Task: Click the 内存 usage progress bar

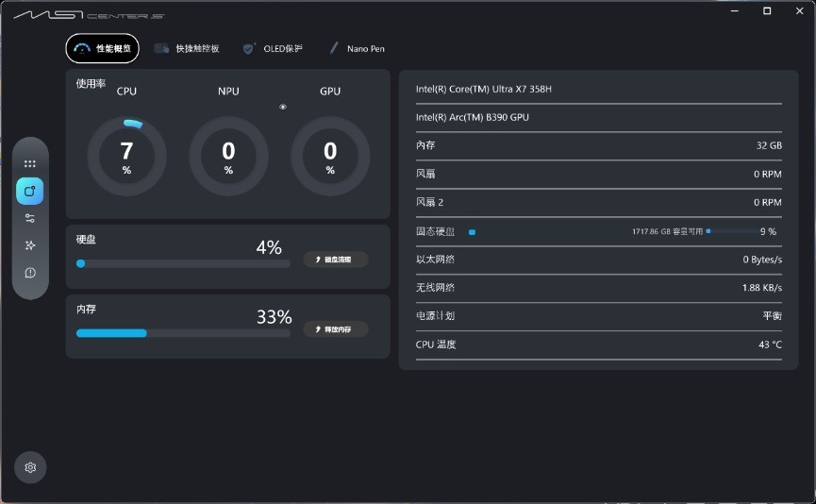Action: 183,333
